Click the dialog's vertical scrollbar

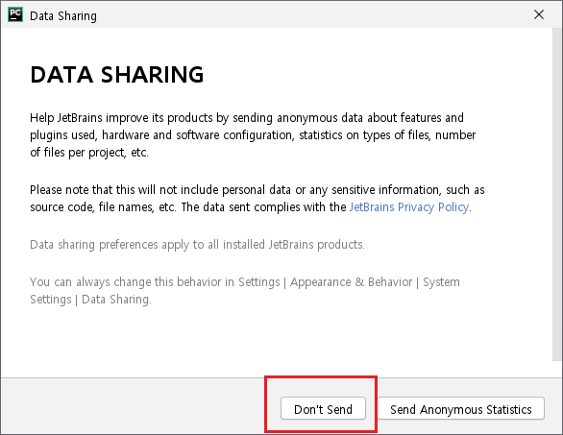click(x=556, y=194)
